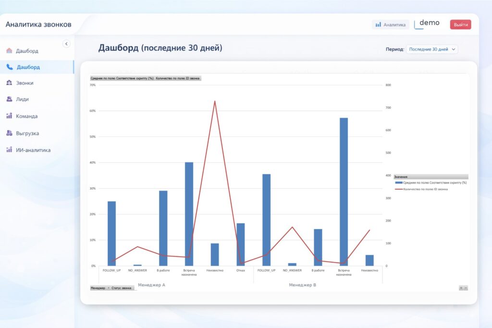Click the red line legend for Количество
The height and width of the screenshot is (328, 492).
tap(399, 189)
